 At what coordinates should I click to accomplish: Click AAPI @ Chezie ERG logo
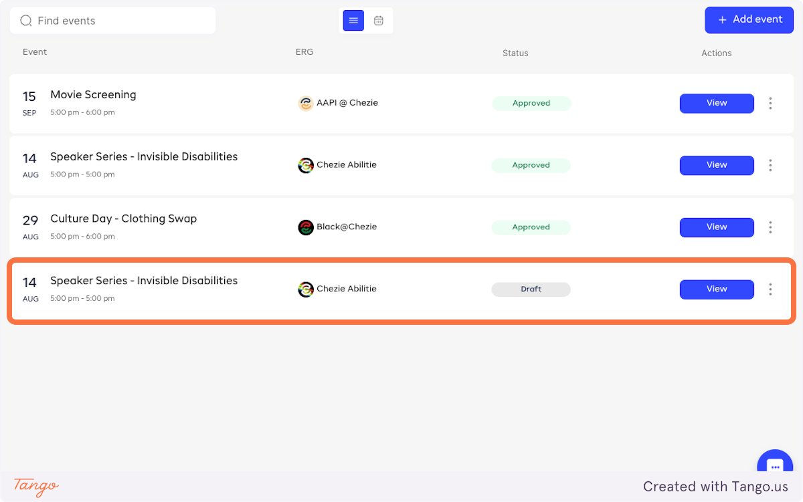[x=305, y=104]
